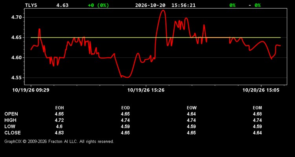
Task: Click the green +0 (0%) change value
Action: [98, 5]
